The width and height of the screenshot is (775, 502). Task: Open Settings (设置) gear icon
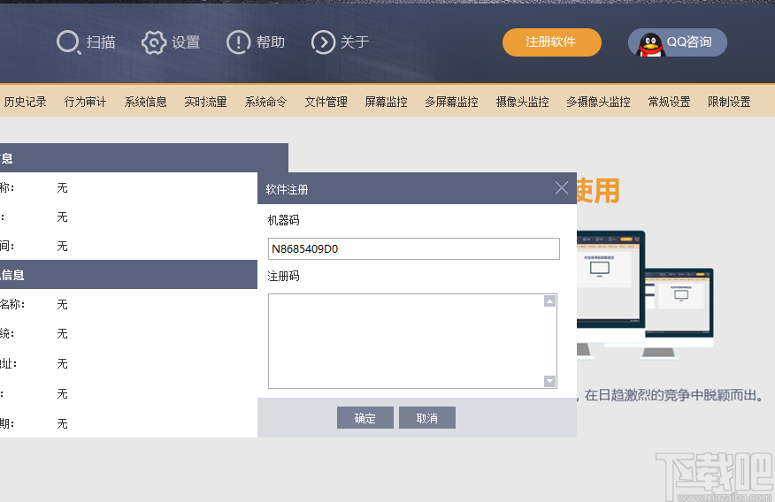[x=154, y=42]
